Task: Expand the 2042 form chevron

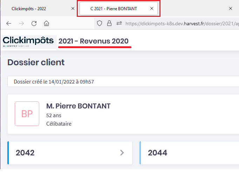Action: click(122, 153)
